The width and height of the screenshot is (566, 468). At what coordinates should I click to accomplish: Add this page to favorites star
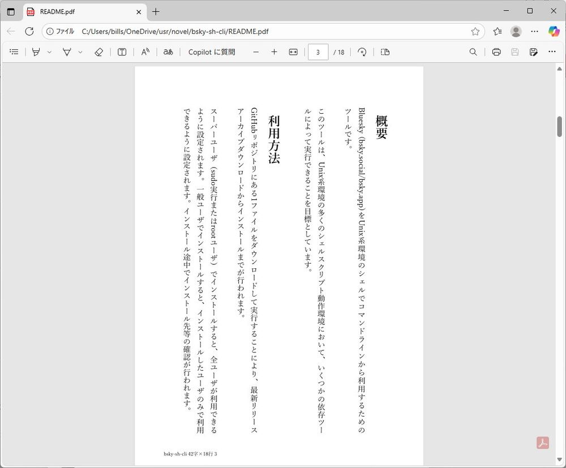475,31
